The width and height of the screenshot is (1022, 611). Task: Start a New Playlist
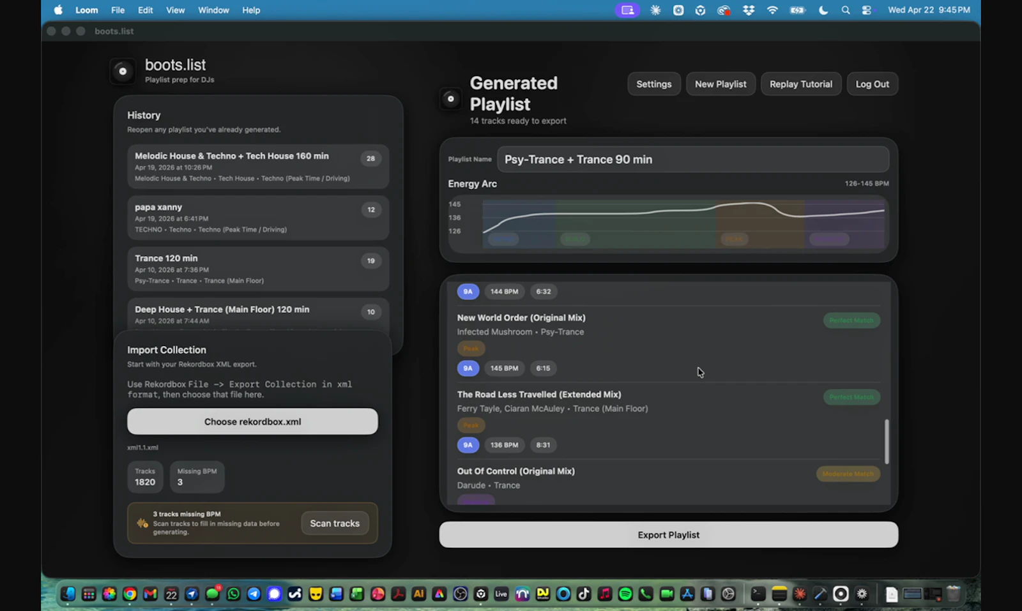721,84
